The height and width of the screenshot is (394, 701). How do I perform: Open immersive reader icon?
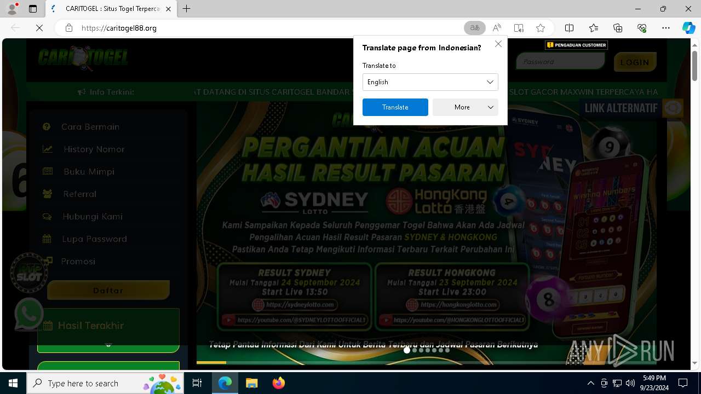(519, 28)
